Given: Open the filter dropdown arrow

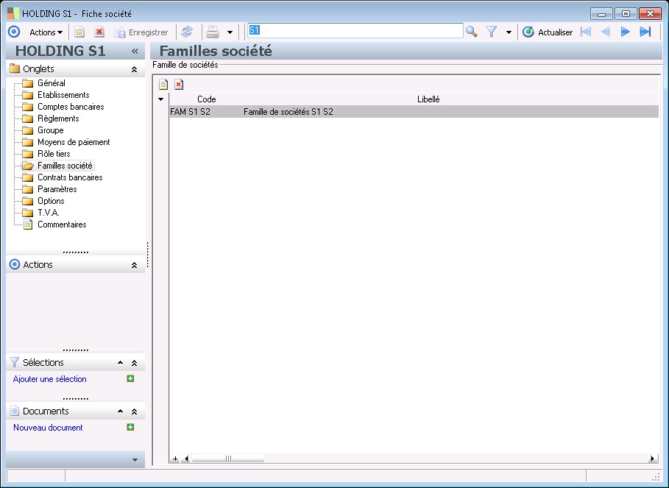Looking at the screenshot, I should pos(509,32).
